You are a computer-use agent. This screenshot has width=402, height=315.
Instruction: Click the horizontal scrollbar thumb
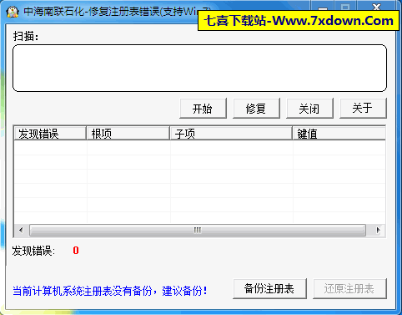198,231
